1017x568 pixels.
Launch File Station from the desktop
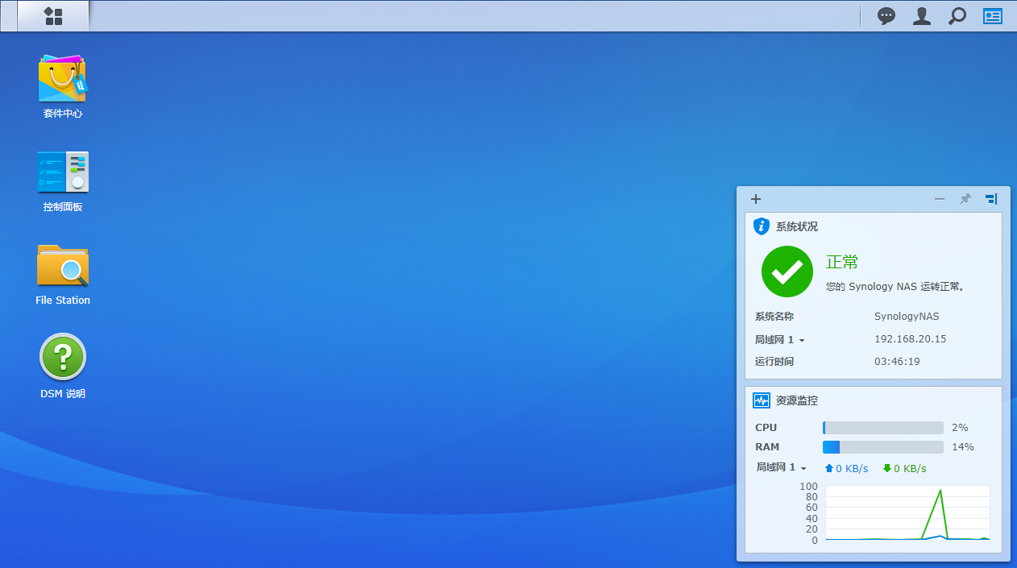(x=63, y=274)
